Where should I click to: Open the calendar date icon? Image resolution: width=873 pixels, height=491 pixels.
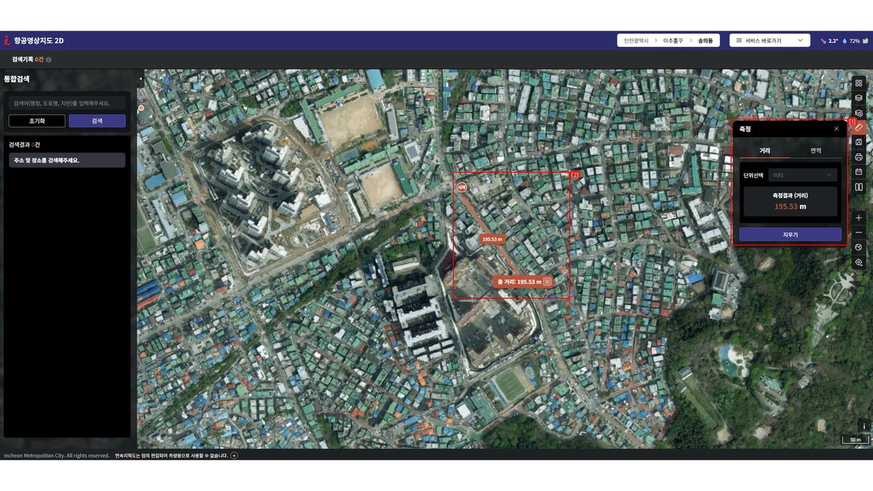(x=859, y=172)
